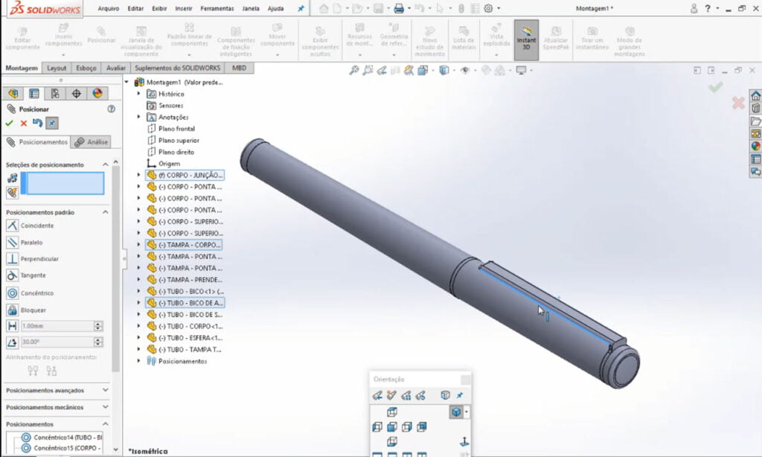Viewport: 762px width, 457px height.
Task: Open DimXpertManager crosshair tab icon
Action: coord(77,93)
